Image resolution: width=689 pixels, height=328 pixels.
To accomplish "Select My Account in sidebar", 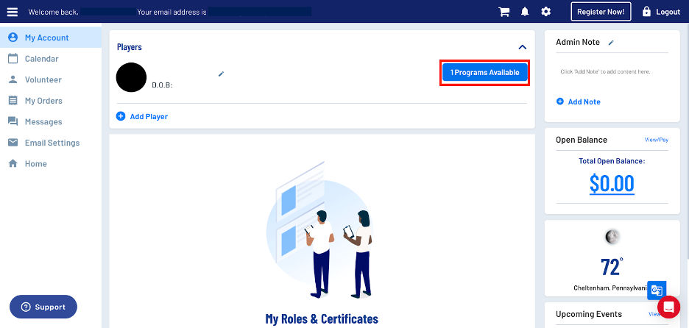I will coord(46,38).
